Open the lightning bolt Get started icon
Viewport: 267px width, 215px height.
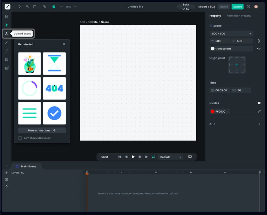click(x=7, y=25)
